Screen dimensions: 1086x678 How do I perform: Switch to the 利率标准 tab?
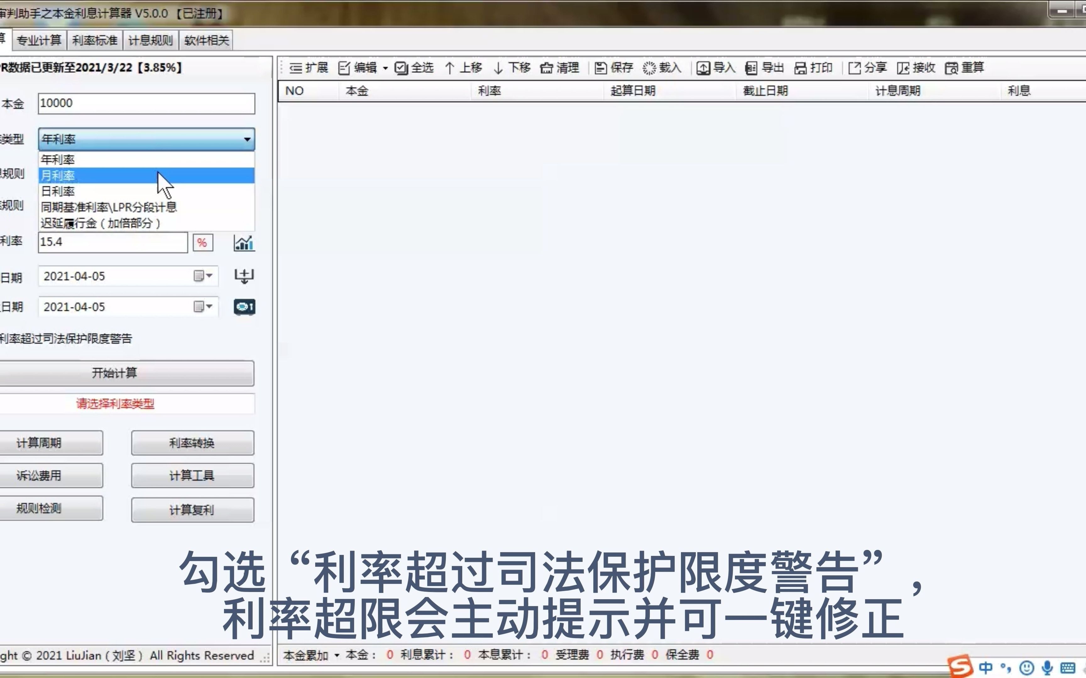[x=95, y=41]
